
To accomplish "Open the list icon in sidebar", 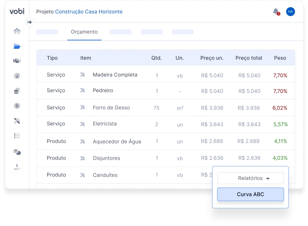I will (17, 136).
